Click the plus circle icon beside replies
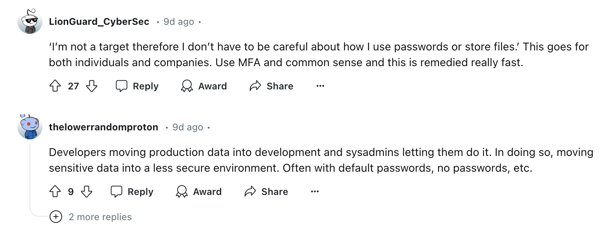The image size is (614, 230). pyautogui.click(x=56, y=217)
